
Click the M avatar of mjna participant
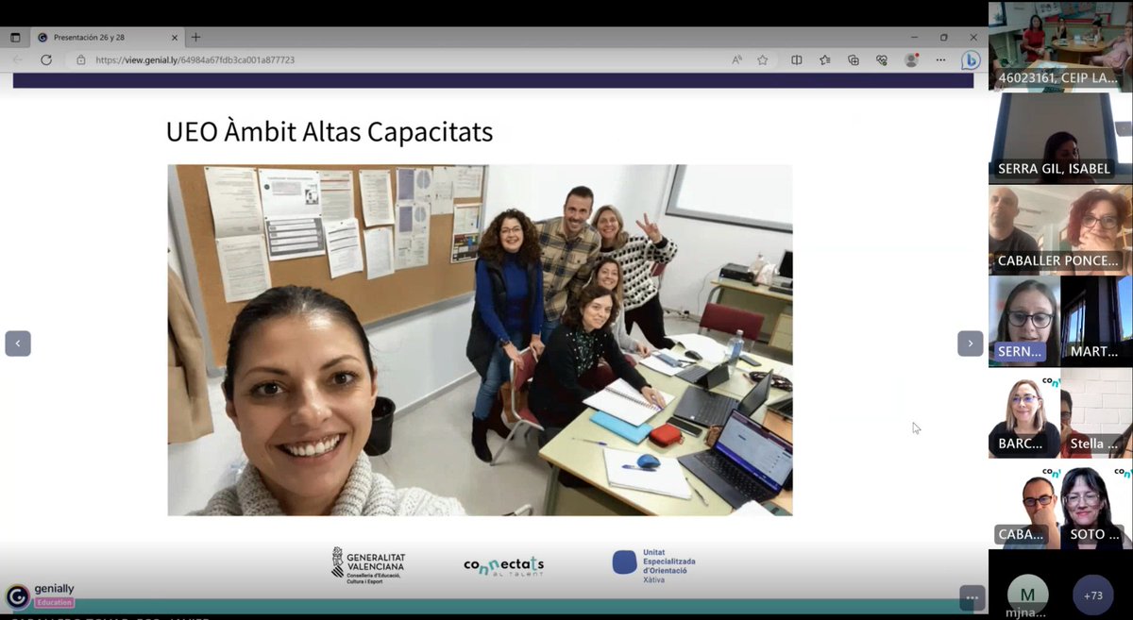(1027, 595)
